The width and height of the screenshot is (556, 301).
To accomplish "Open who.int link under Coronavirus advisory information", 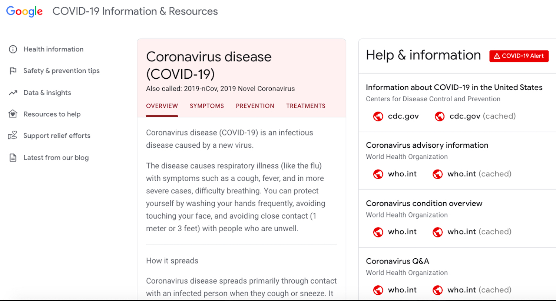I will (402, 174).
